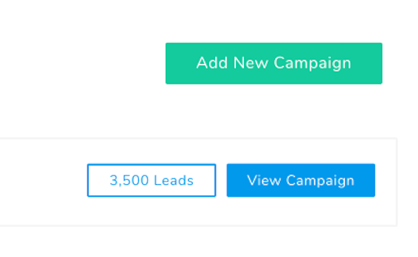Click the campaign card's empty area
This screenshot has width=418, height=257.
tap(42, 182)
